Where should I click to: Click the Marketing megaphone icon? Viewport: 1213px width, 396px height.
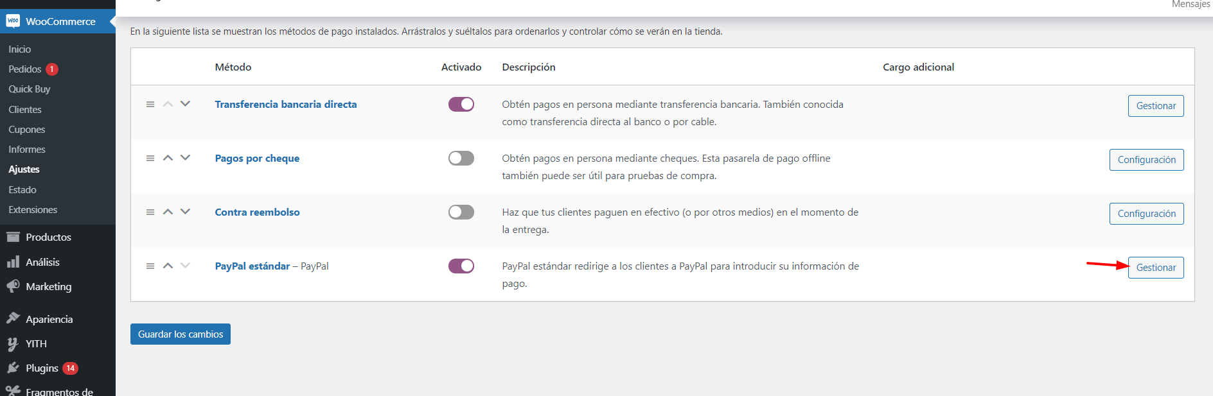point(13,286)
